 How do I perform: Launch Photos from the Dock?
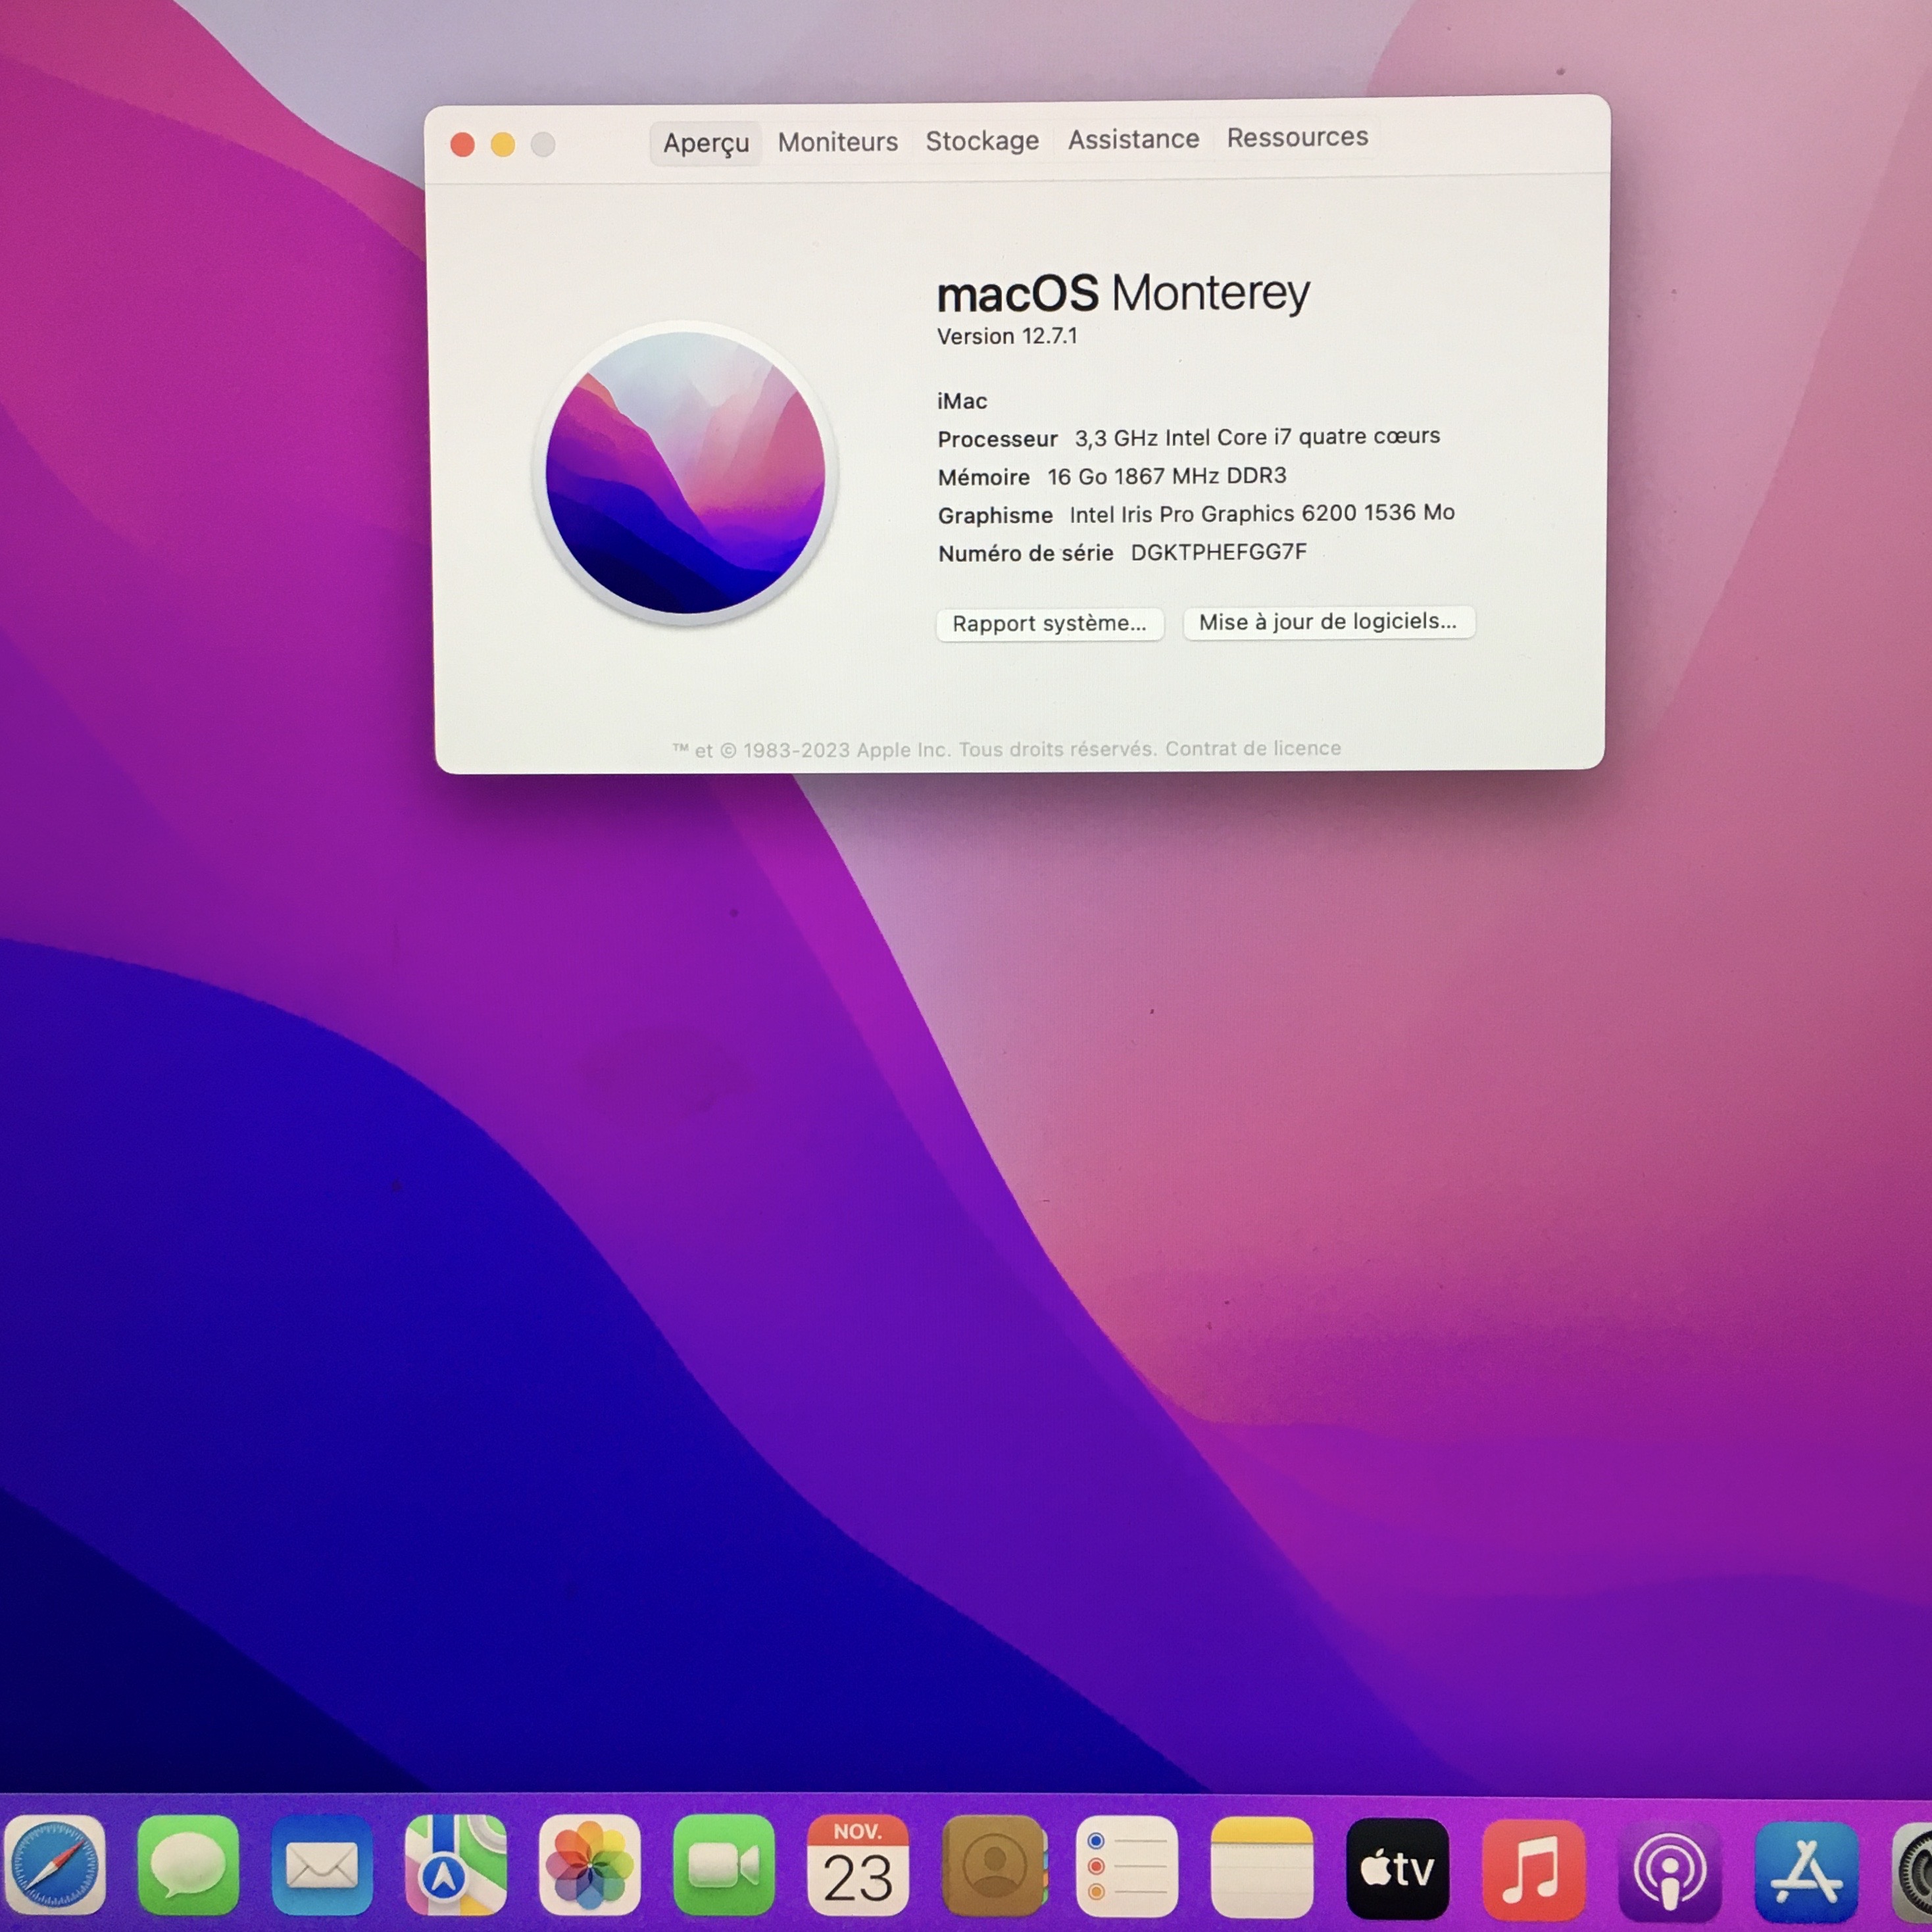(590, 1866)
